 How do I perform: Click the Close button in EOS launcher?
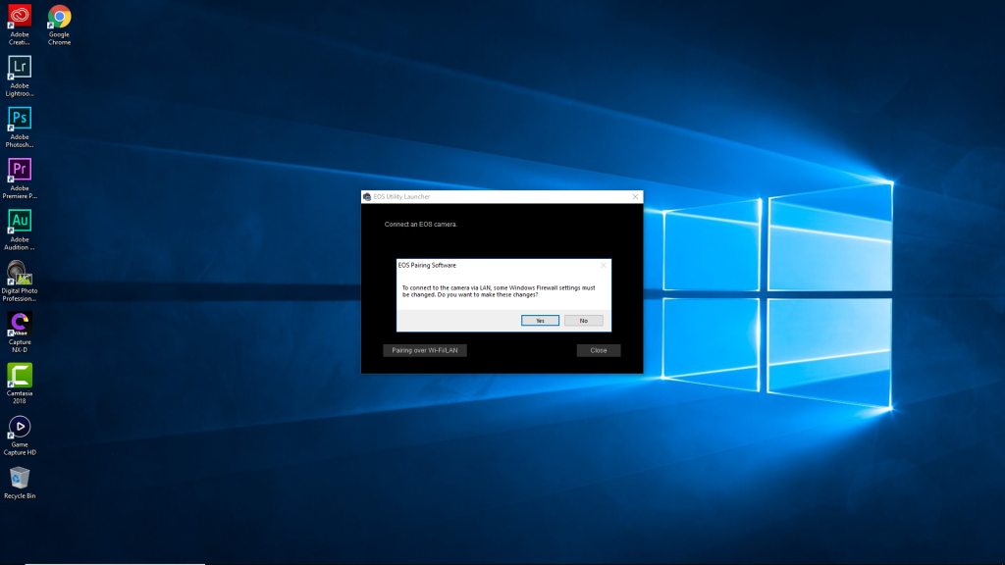coord(598,350)
